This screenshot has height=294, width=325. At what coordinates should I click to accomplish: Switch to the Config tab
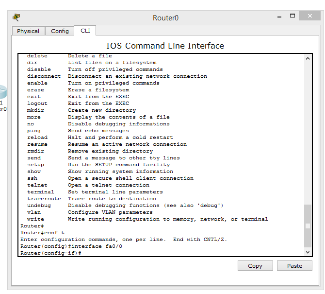pos(60,31)
